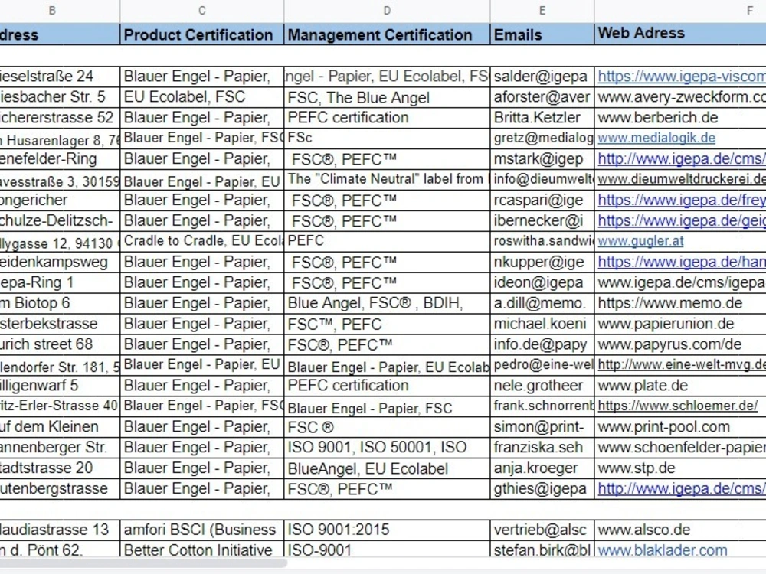Open the igepa.de/han link
This screenshot has height=574, width=766.
point(682,262)
